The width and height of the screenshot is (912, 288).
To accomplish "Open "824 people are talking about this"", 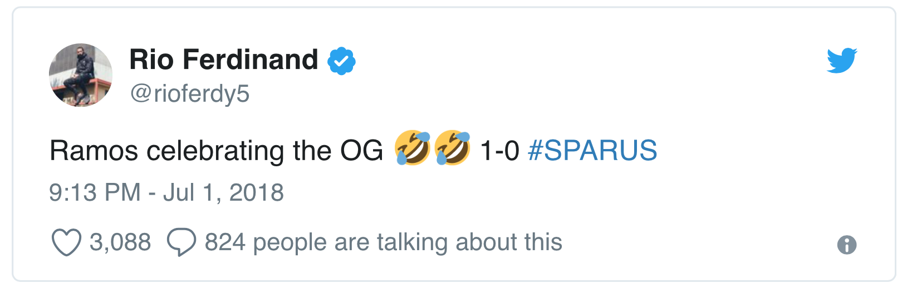I will click(383, 242).
